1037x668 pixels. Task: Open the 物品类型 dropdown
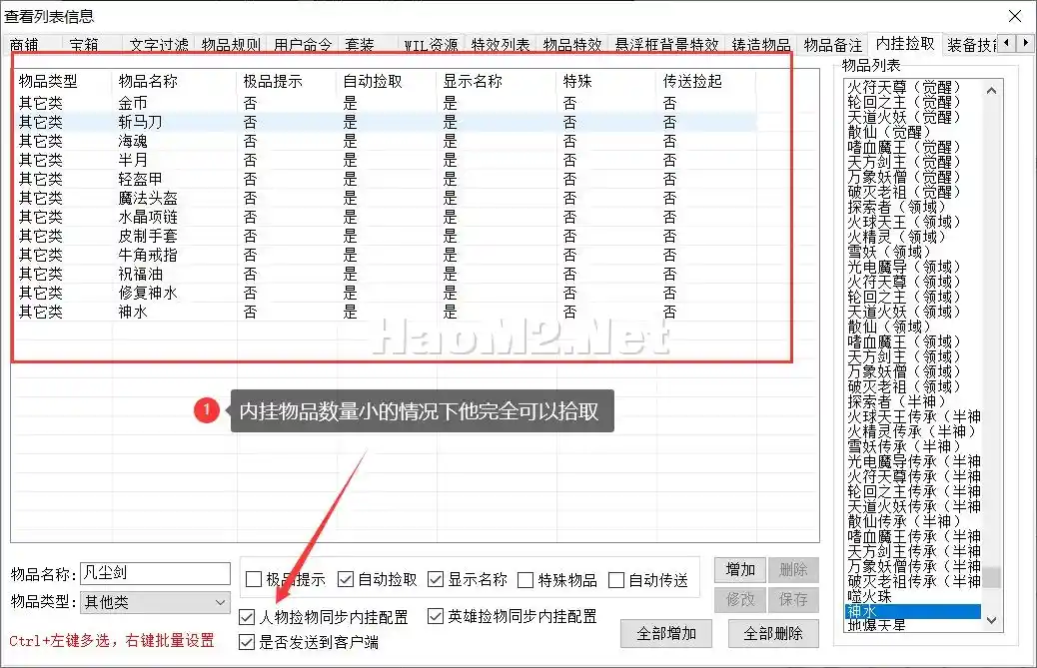point(155,602)
